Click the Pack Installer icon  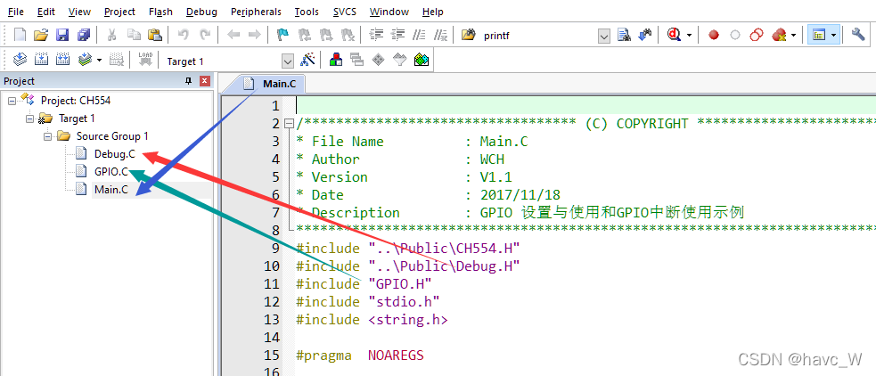click(x=422, y=59)
